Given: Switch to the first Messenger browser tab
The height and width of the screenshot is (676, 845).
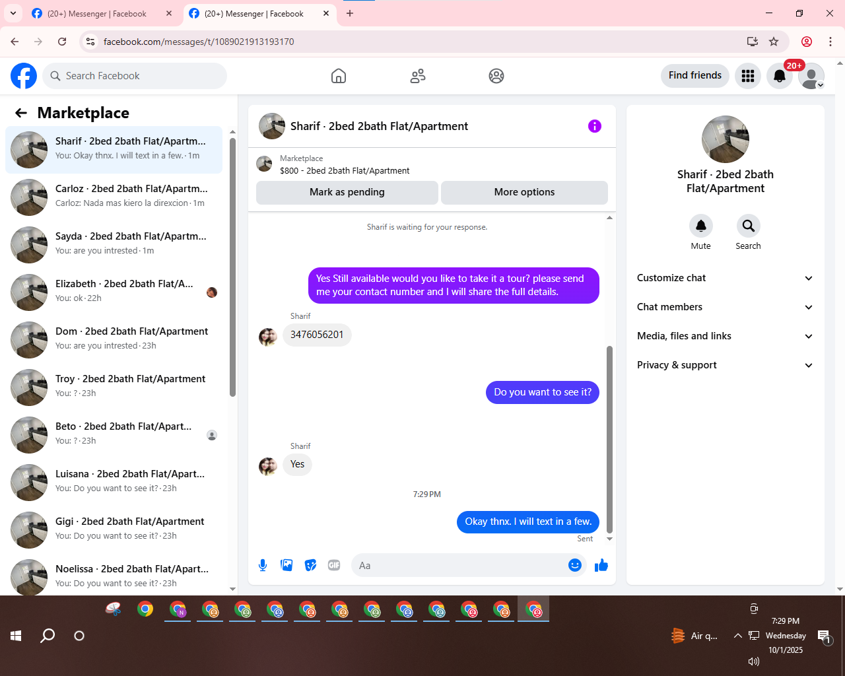Looking at the screenshot, I should pos(102,14).
